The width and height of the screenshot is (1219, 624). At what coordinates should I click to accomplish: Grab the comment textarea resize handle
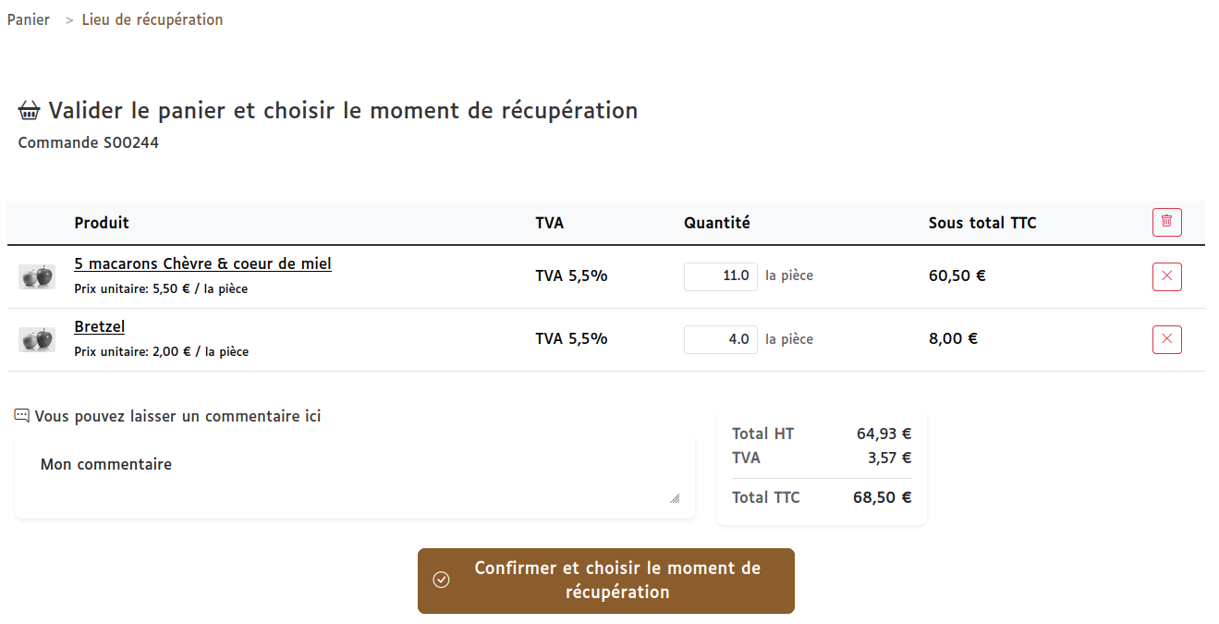[x=675, y=498]
